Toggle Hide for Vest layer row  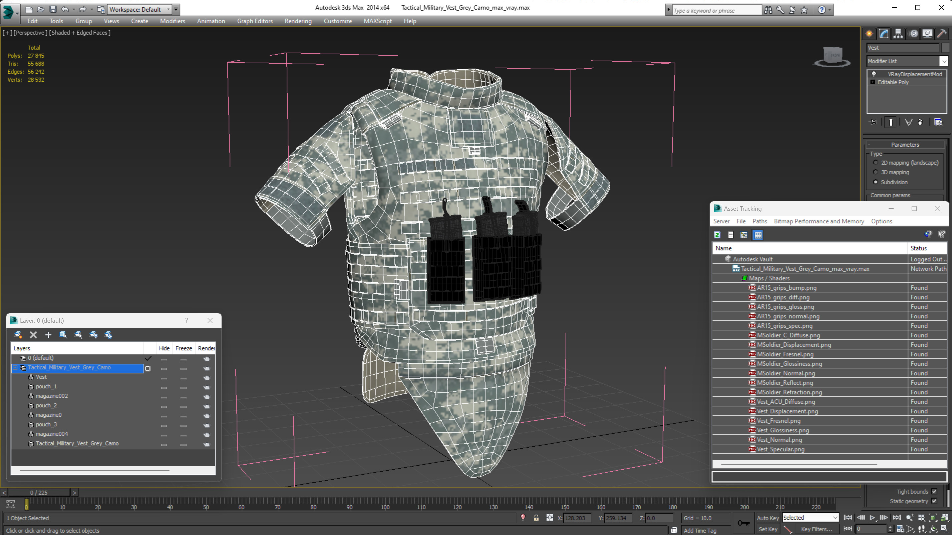click(164, 378)
